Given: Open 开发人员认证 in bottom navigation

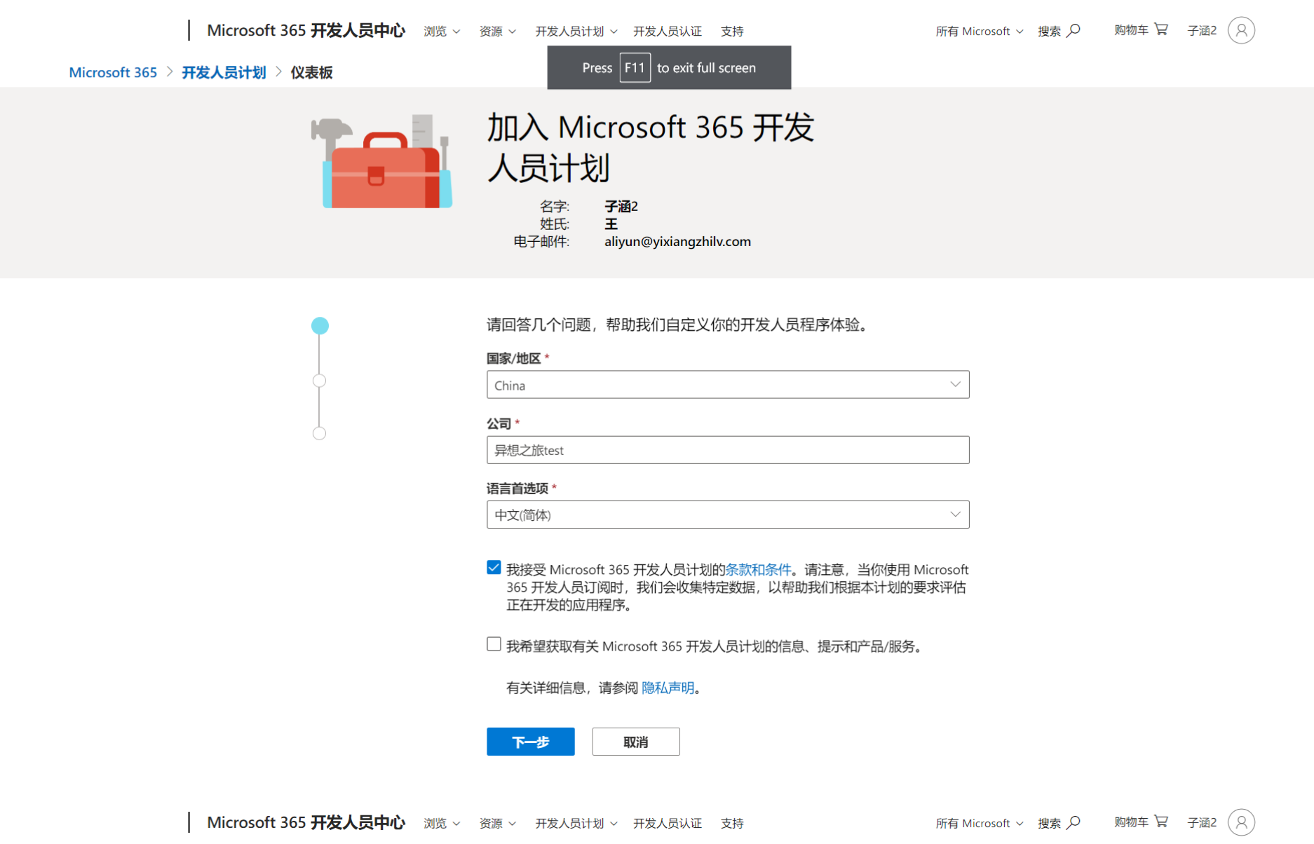Looking at the screenshot, I should pyautogui.click(x=668, y=824).
